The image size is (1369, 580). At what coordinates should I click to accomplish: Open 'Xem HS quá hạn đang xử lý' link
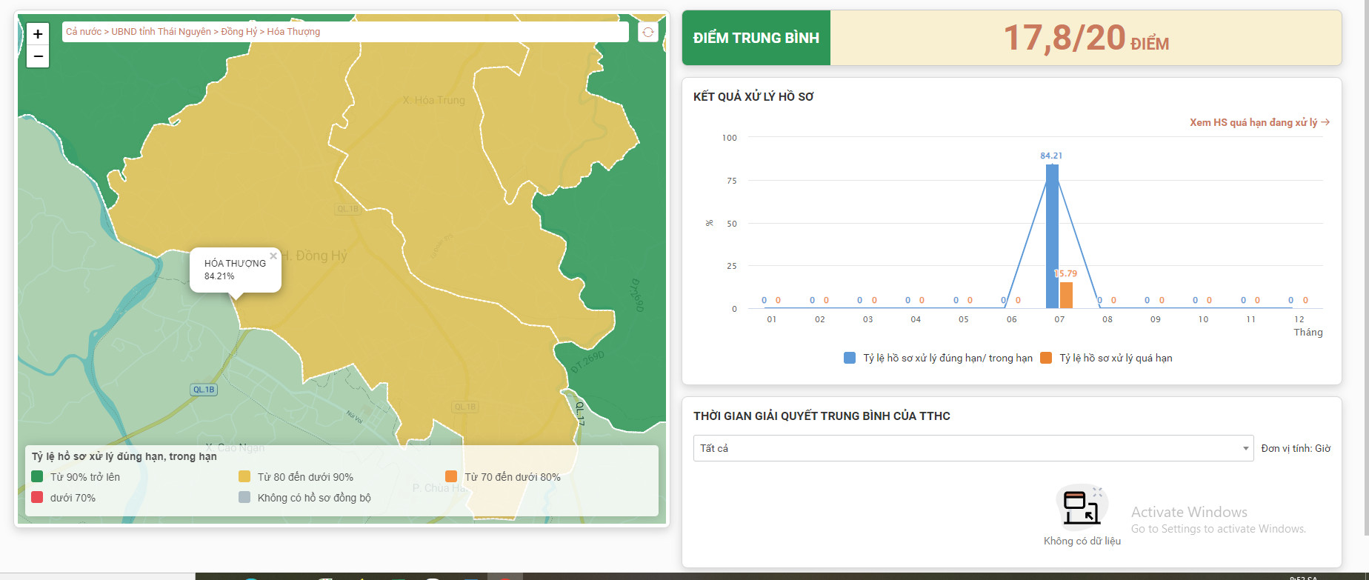[x=1259, y=122]
